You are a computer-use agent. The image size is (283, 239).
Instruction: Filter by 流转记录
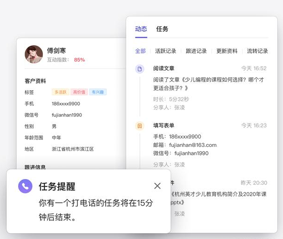[257, 51]
